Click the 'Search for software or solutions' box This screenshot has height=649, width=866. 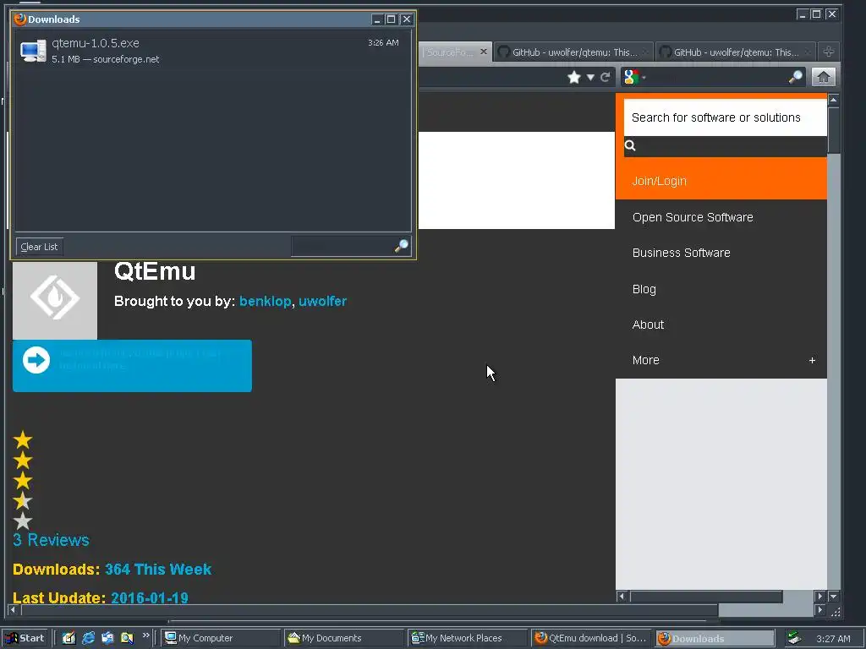(x=725, y=117)
